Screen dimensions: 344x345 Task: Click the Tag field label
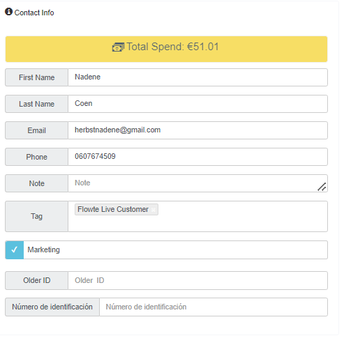pos(36,217)
